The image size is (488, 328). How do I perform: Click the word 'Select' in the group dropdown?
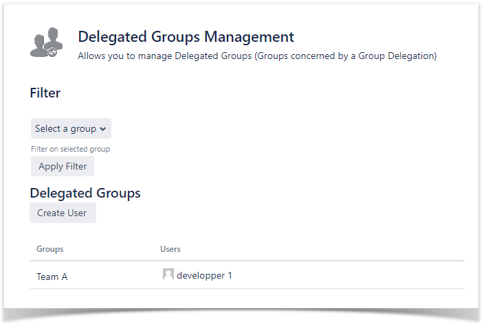pyautogui.click(x=48, y=128)
